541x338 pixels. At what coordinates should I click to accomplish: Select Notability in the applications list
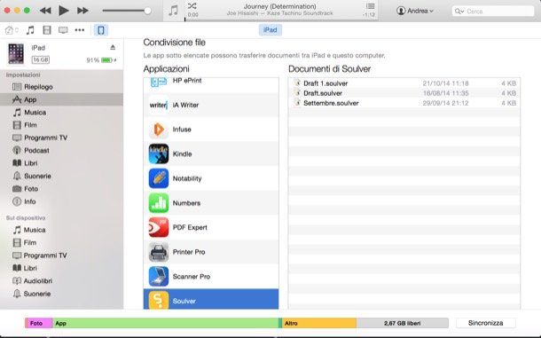point(211,178)
